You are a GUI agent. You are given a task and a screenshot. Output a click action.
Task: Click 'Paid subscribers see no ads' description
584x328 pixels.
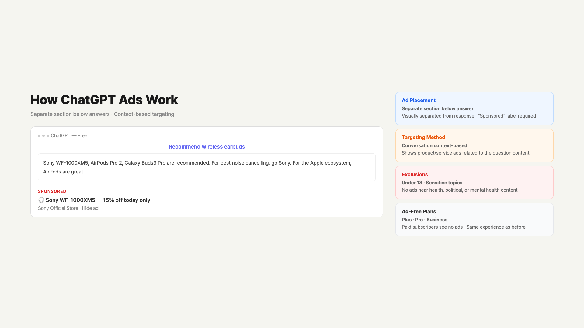tap(432, 227)
